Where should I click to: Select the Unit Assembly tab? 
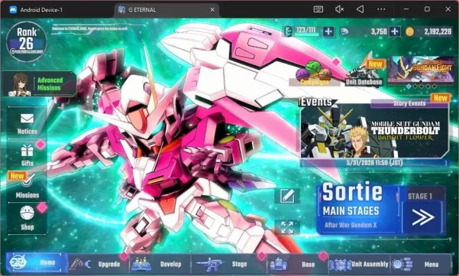[359, 264]
